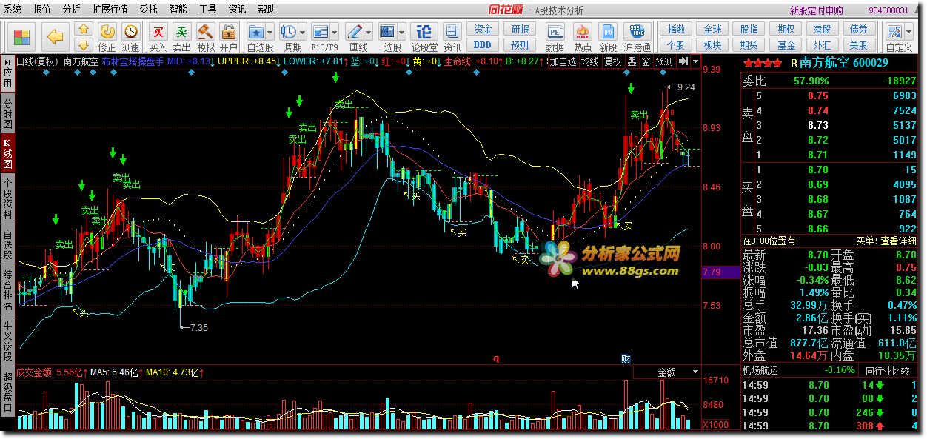The height and width of the screenshot is (439, 927).
Task: Expand the 周期 period dropdown arrow
Action: pos(302,33)
